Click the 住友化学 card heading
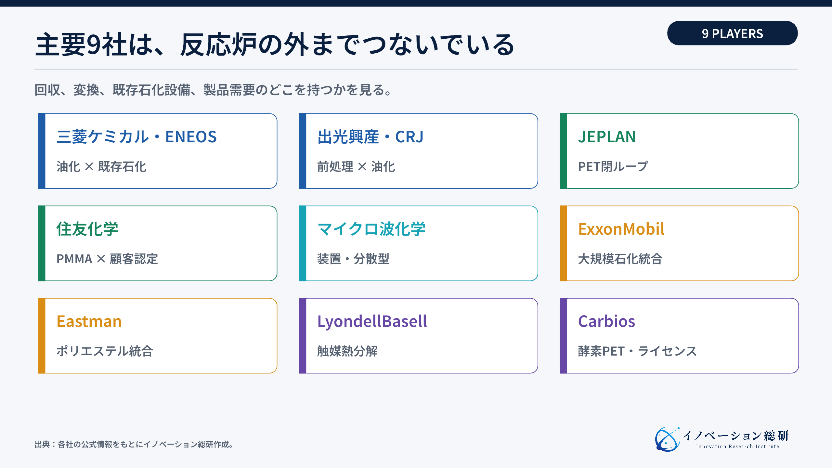 87,229
